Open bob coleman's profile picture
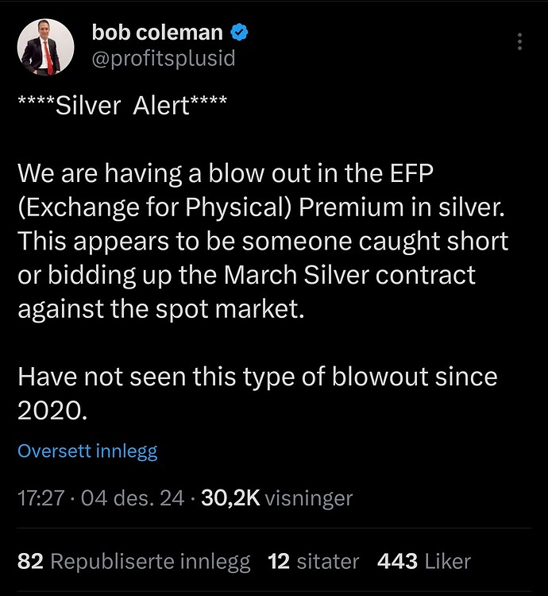This screenshot has width=548, height=596. [48, 46]
